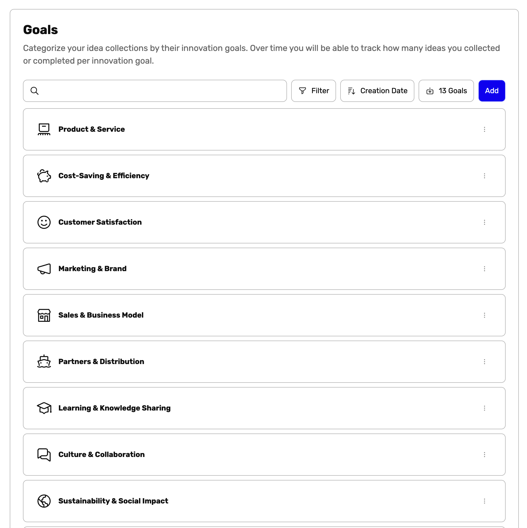Open the Filter options

[313, 91]
